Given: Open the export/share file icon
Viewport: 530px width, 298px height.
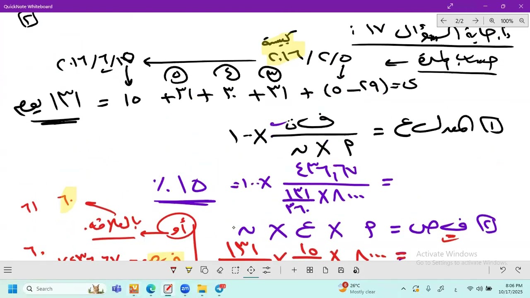Looking at the screenshot, I should pos(356,270).
